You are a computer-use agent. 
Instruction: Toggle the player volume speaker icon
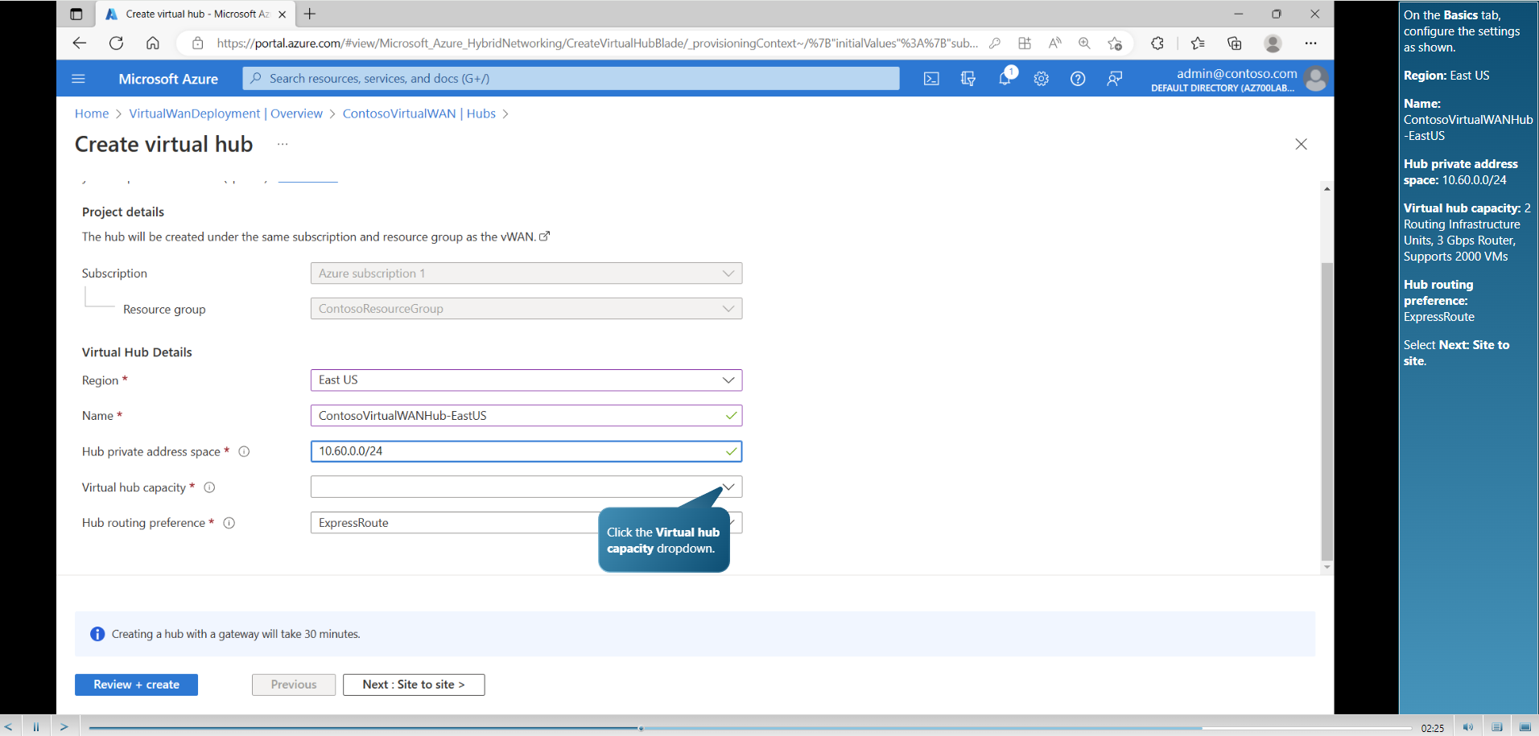tap(1467, 727)
